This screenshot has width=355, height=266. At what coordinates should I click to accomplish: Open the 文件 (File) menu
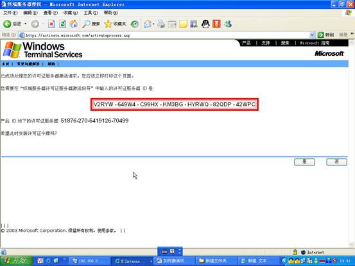click(x=10, y=13)
